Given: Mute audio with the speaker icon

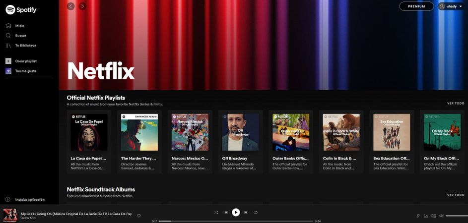Looking at the screenshot, I should [x=442, y=216].
